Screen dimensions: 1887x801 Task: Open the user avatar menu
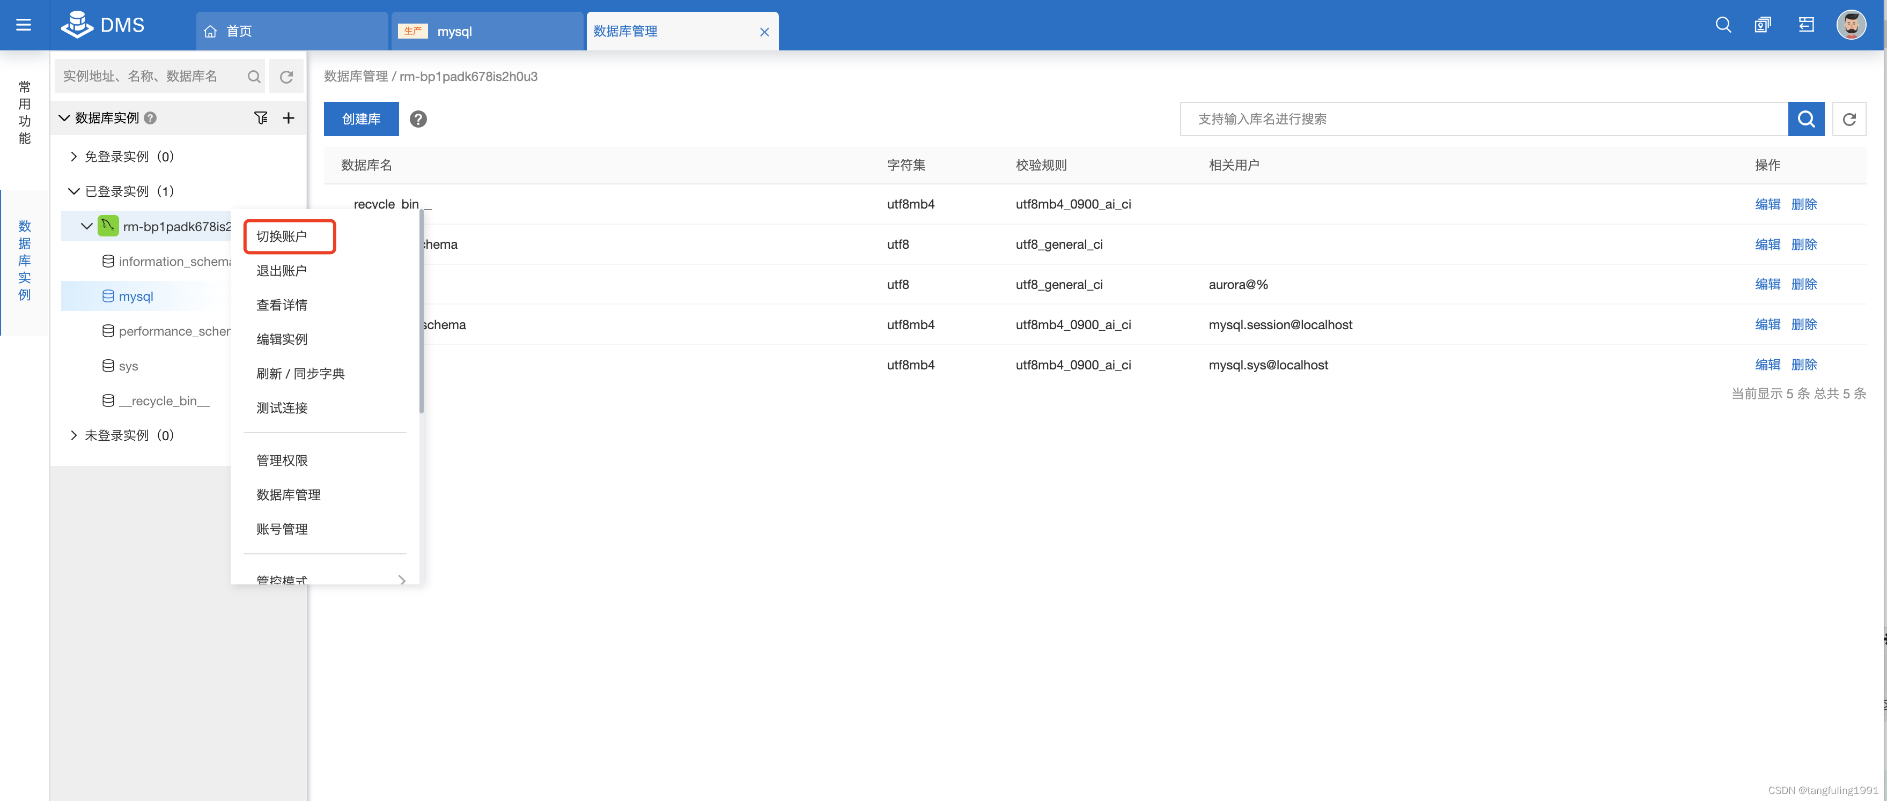(x=1851, y=25)
